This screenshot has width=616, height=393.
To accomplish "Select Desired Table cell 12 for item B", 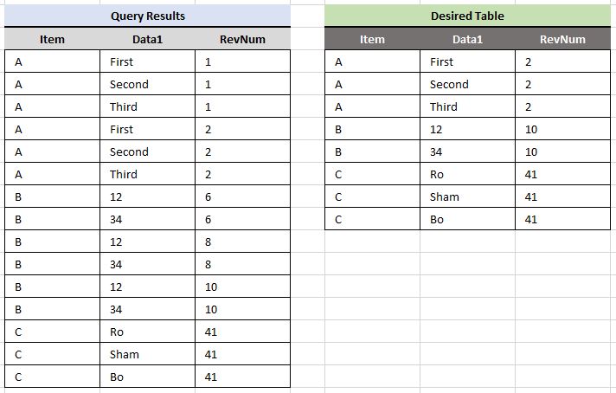I will click(x=467, y=129).
